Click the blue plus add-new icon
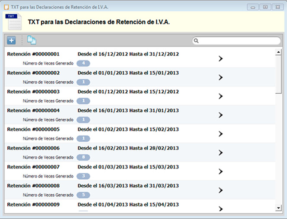Screen dimensions: 287x219 click(x=11, y=41)
